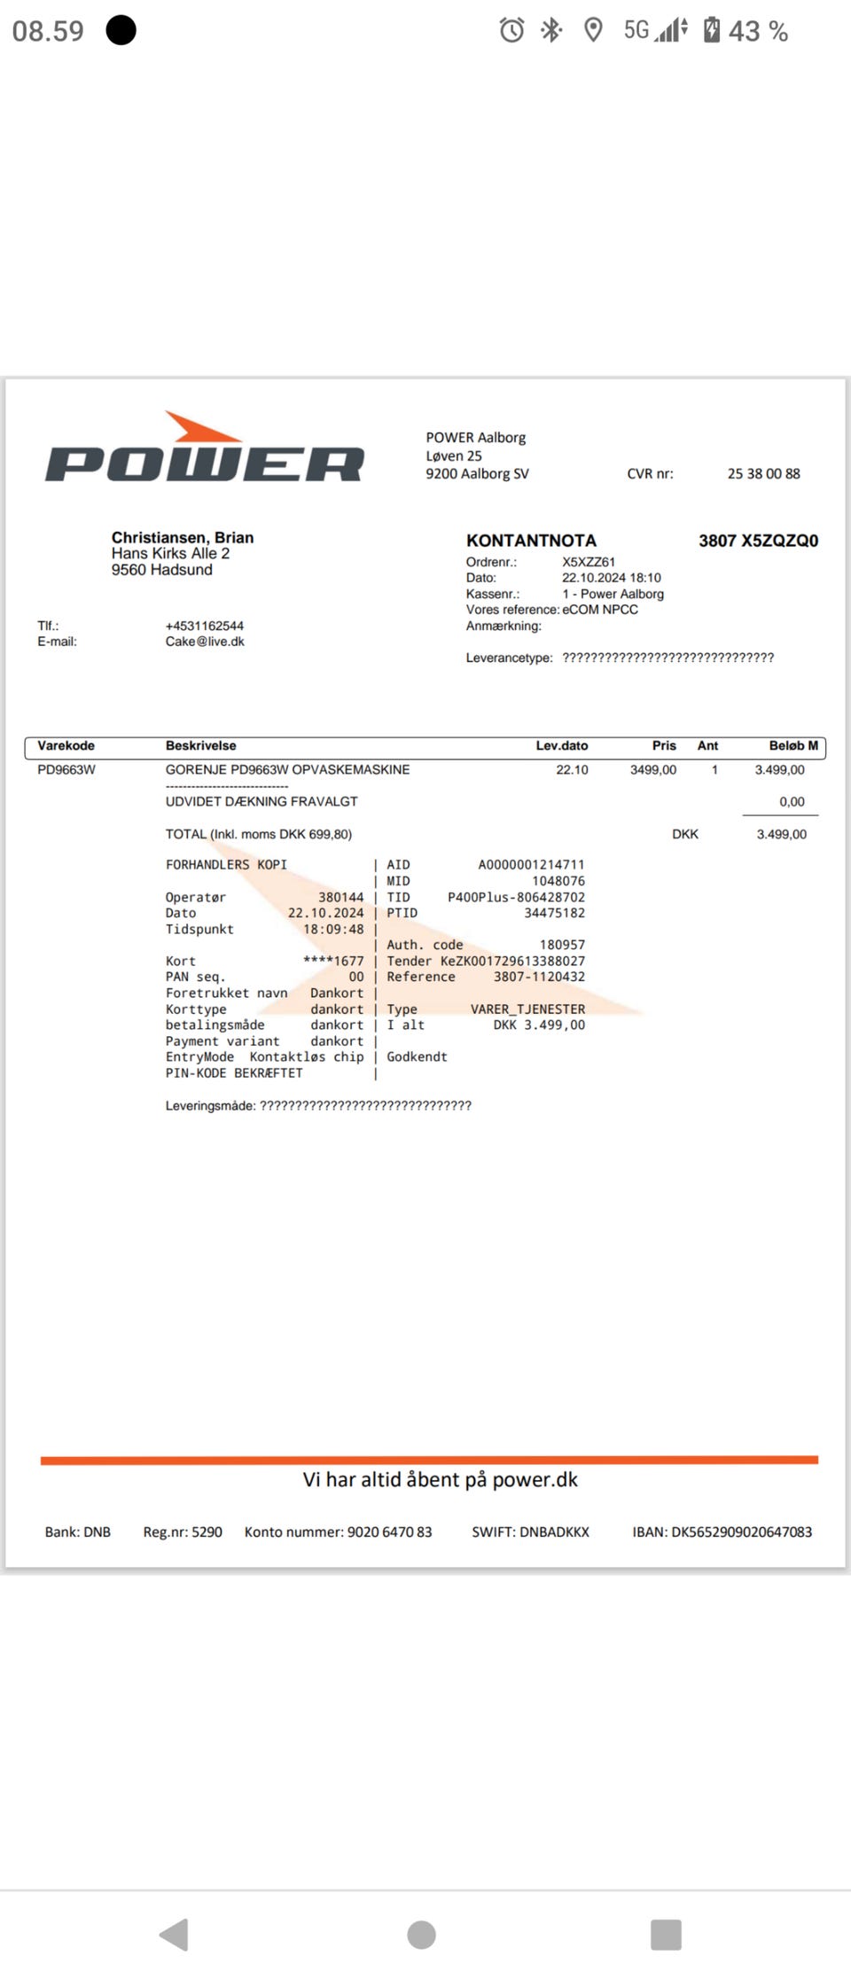Image resolution: width=851 pixels, height=1987 pixels.
Task: Tap the 08.59 clock in status bar
Action: pos(48,31)
